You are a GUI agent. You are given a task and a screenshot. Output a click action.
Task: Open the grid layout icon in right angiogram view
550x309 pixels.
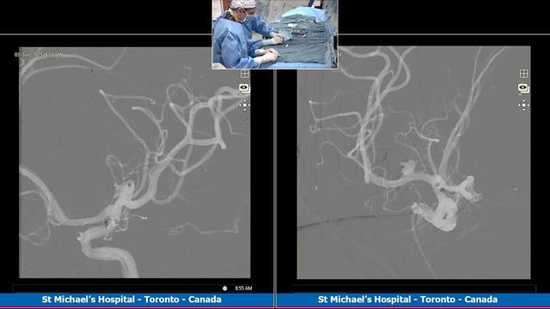[523, 74]
